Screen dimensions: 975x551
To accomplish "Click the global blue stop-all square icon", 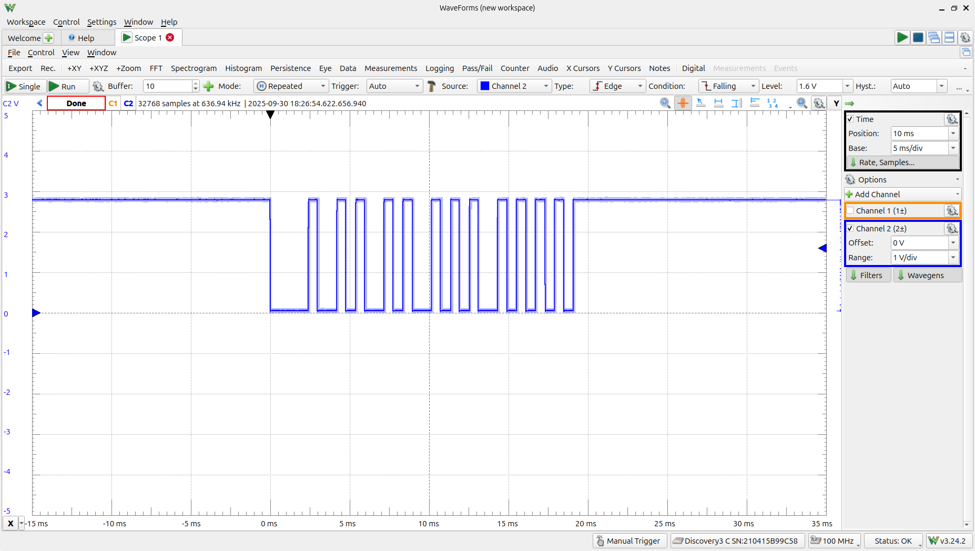I will 918,37.
